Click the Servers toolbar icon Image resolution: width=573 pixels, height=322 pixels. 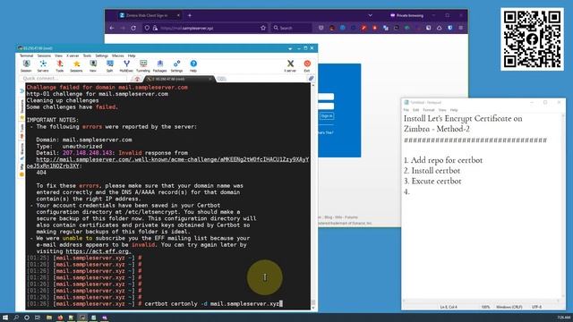[x=43, y=65]
